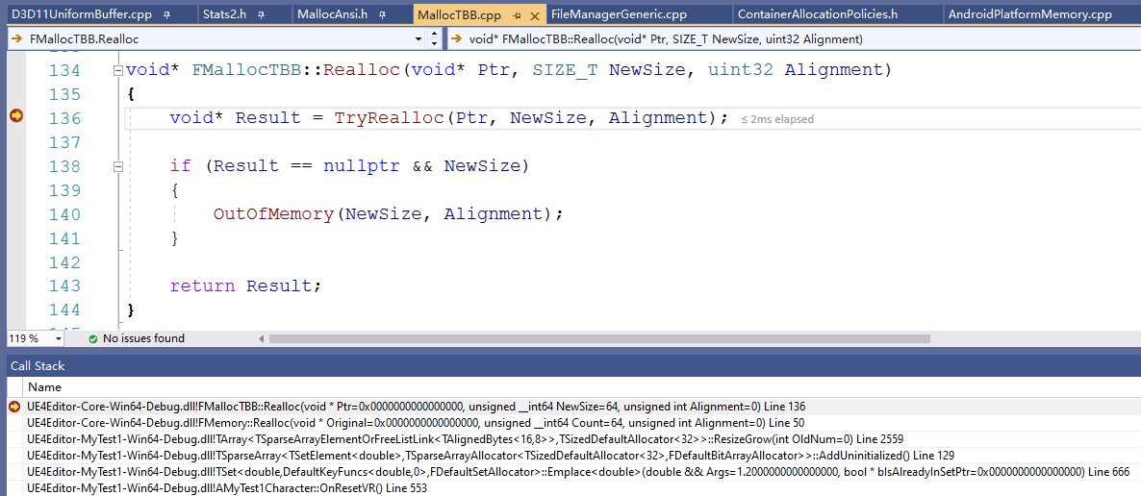The width and height of the screenshot is (1141, 496).
Task: Collapse the if block at line 138
Action: pyautogui.click(x=118, y=166)
